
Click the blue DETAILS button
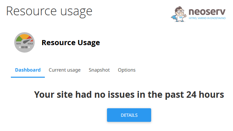[129, 115]
